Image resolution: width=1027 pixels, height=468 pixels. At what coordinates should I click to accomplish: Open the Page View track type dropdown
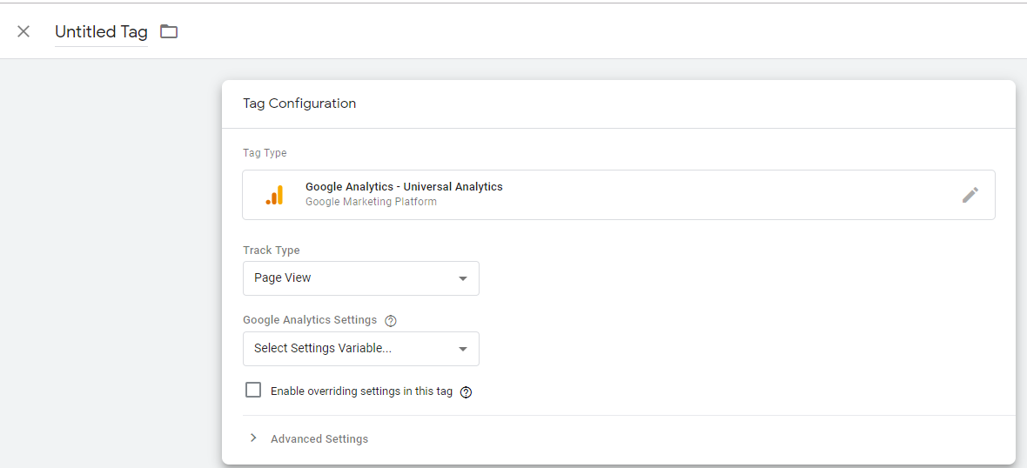(360, 278)
